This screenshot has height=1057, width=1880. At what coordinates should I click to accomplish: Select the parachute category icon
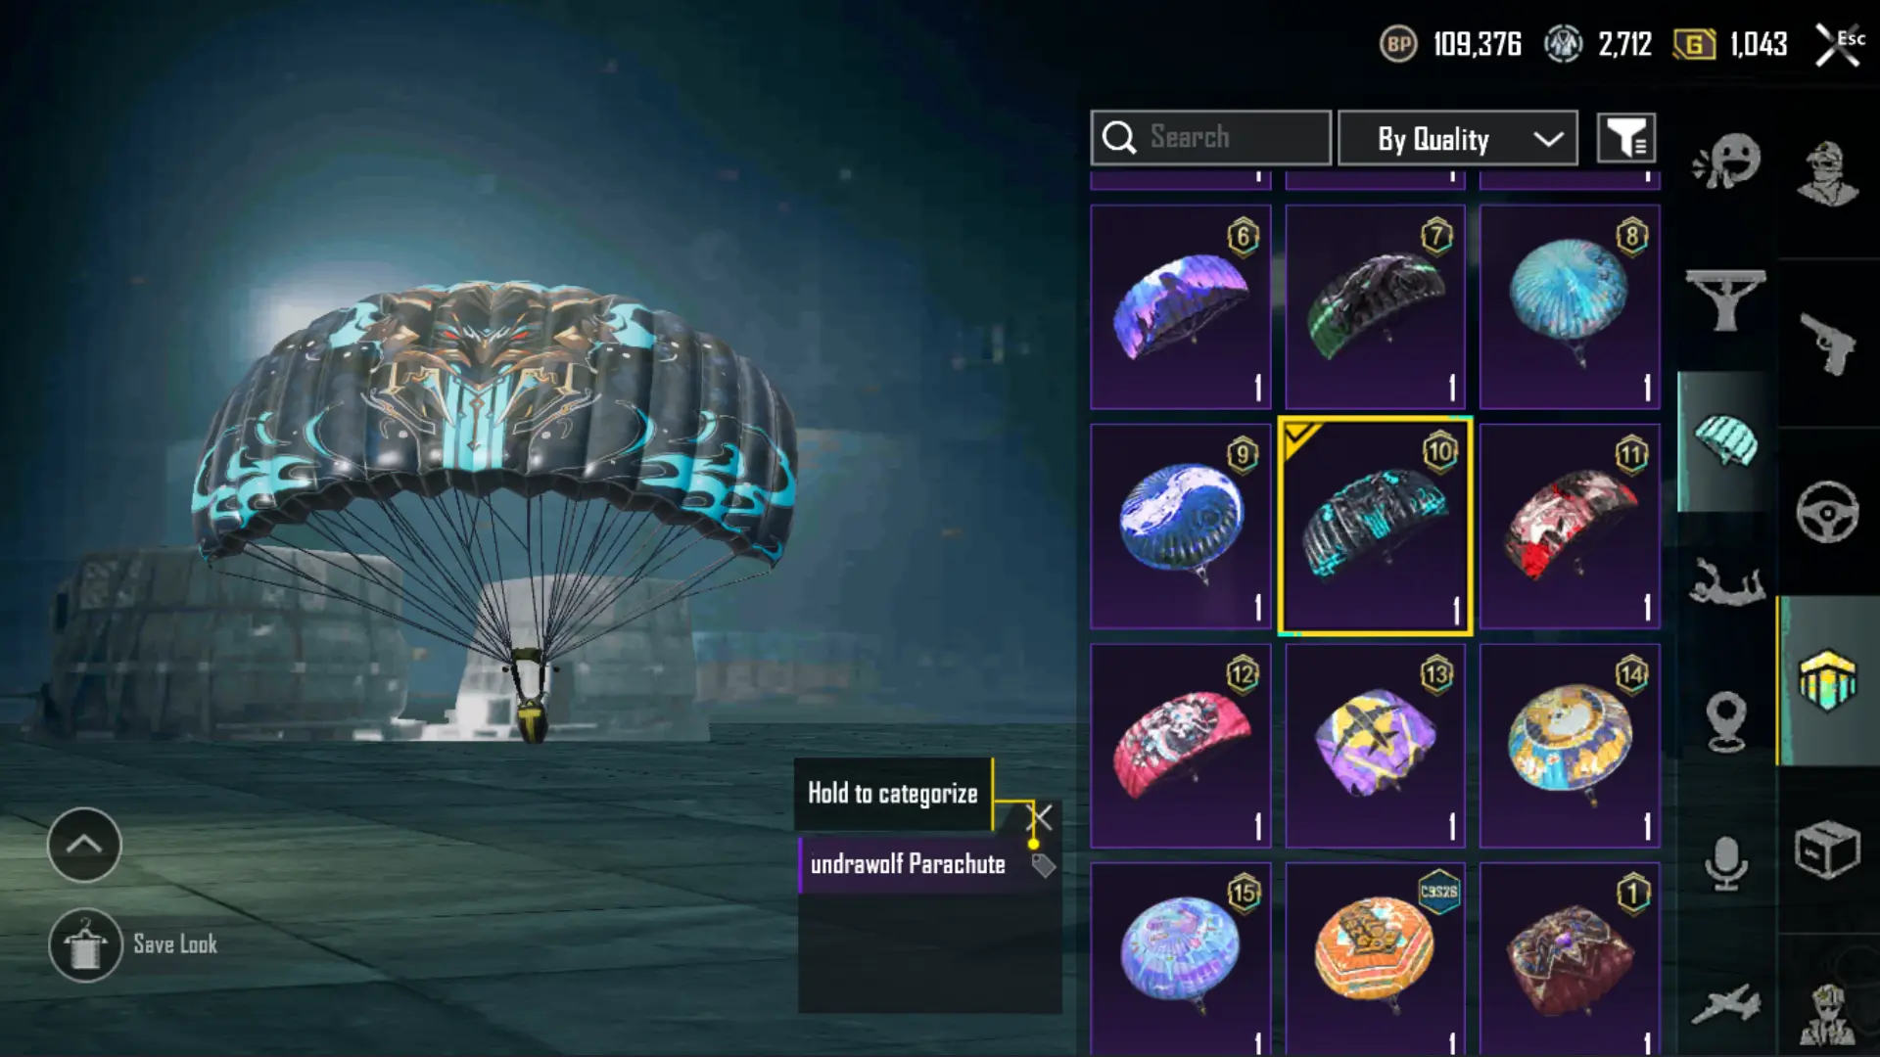click(x=1725, y=440)
